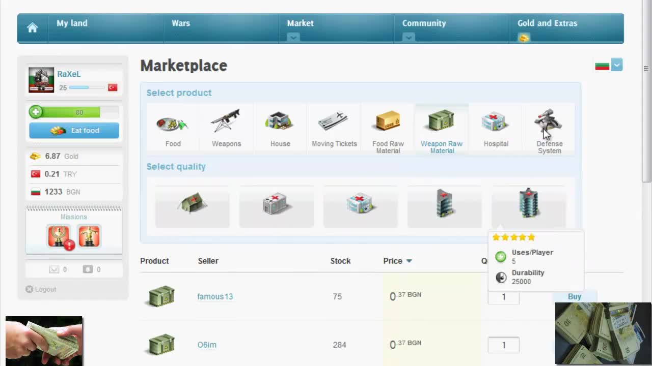Open RaXeL player avatar

[41, 80]
